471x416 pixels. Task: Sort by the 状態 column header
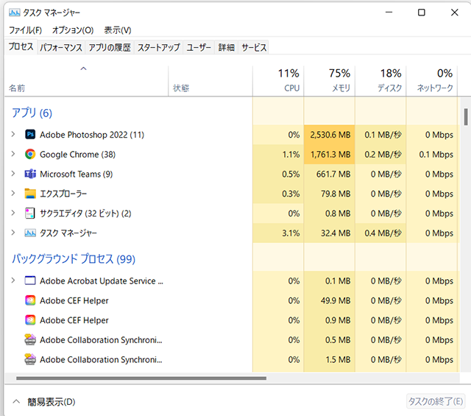tap(210, 80)
